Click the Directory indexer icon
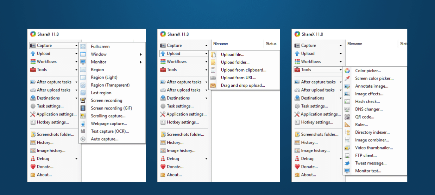The image size is (435, 195). (x=347, y=132)
